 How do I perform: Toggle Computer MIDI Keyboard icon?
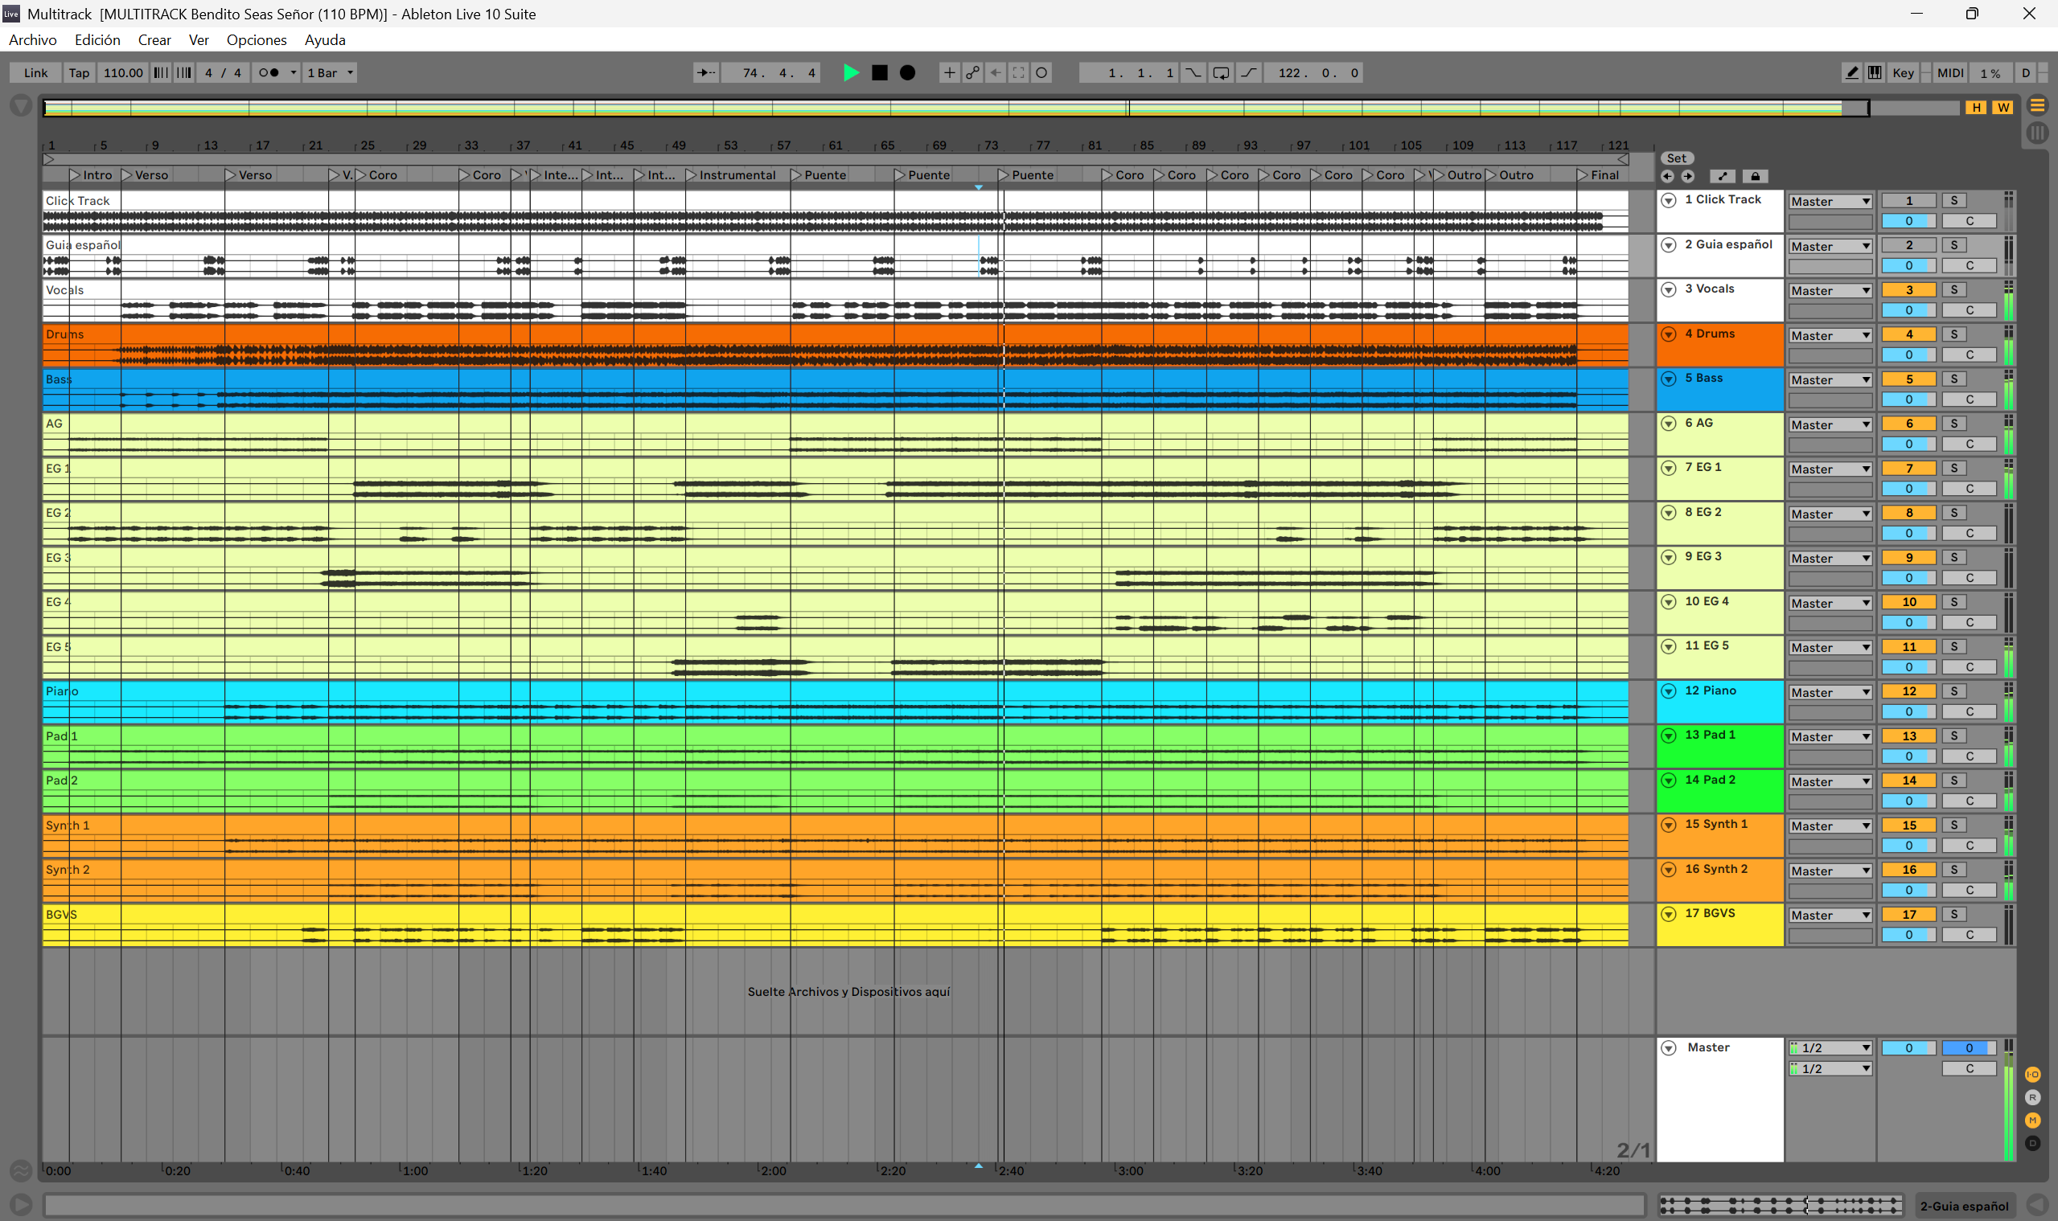click(x=1875, y=72)
